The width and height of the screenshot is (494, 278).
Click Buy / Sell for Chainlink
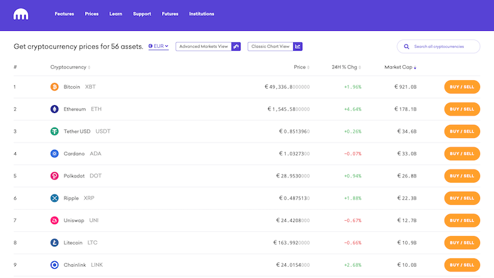pos(462,265)
